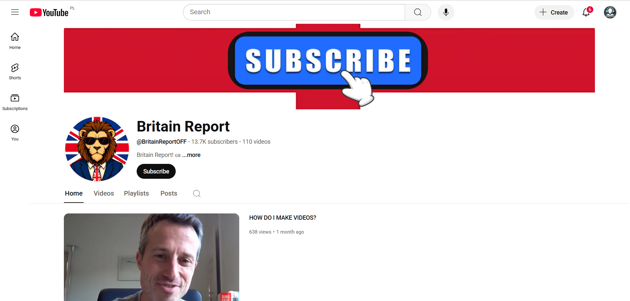Click 638 views text
The image size is (630, 301).
click(260, 232)
